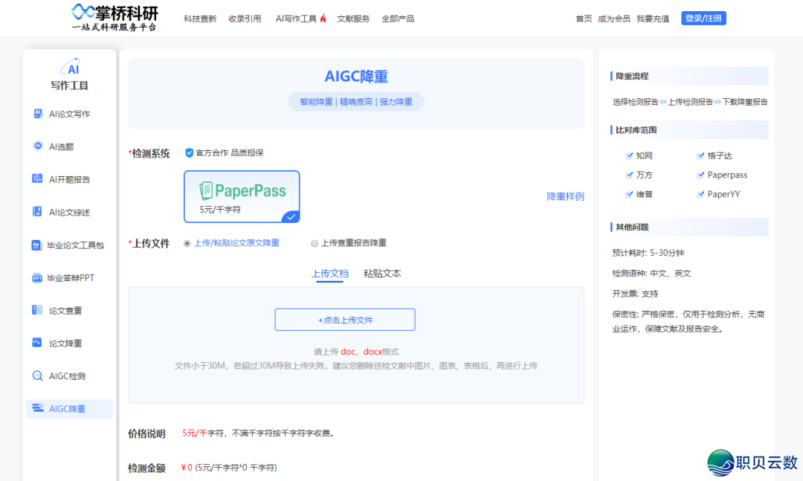Viewport: 803px width, 481px height.
Task: Click the AI选题 sidebar icon
Action: 38,146
